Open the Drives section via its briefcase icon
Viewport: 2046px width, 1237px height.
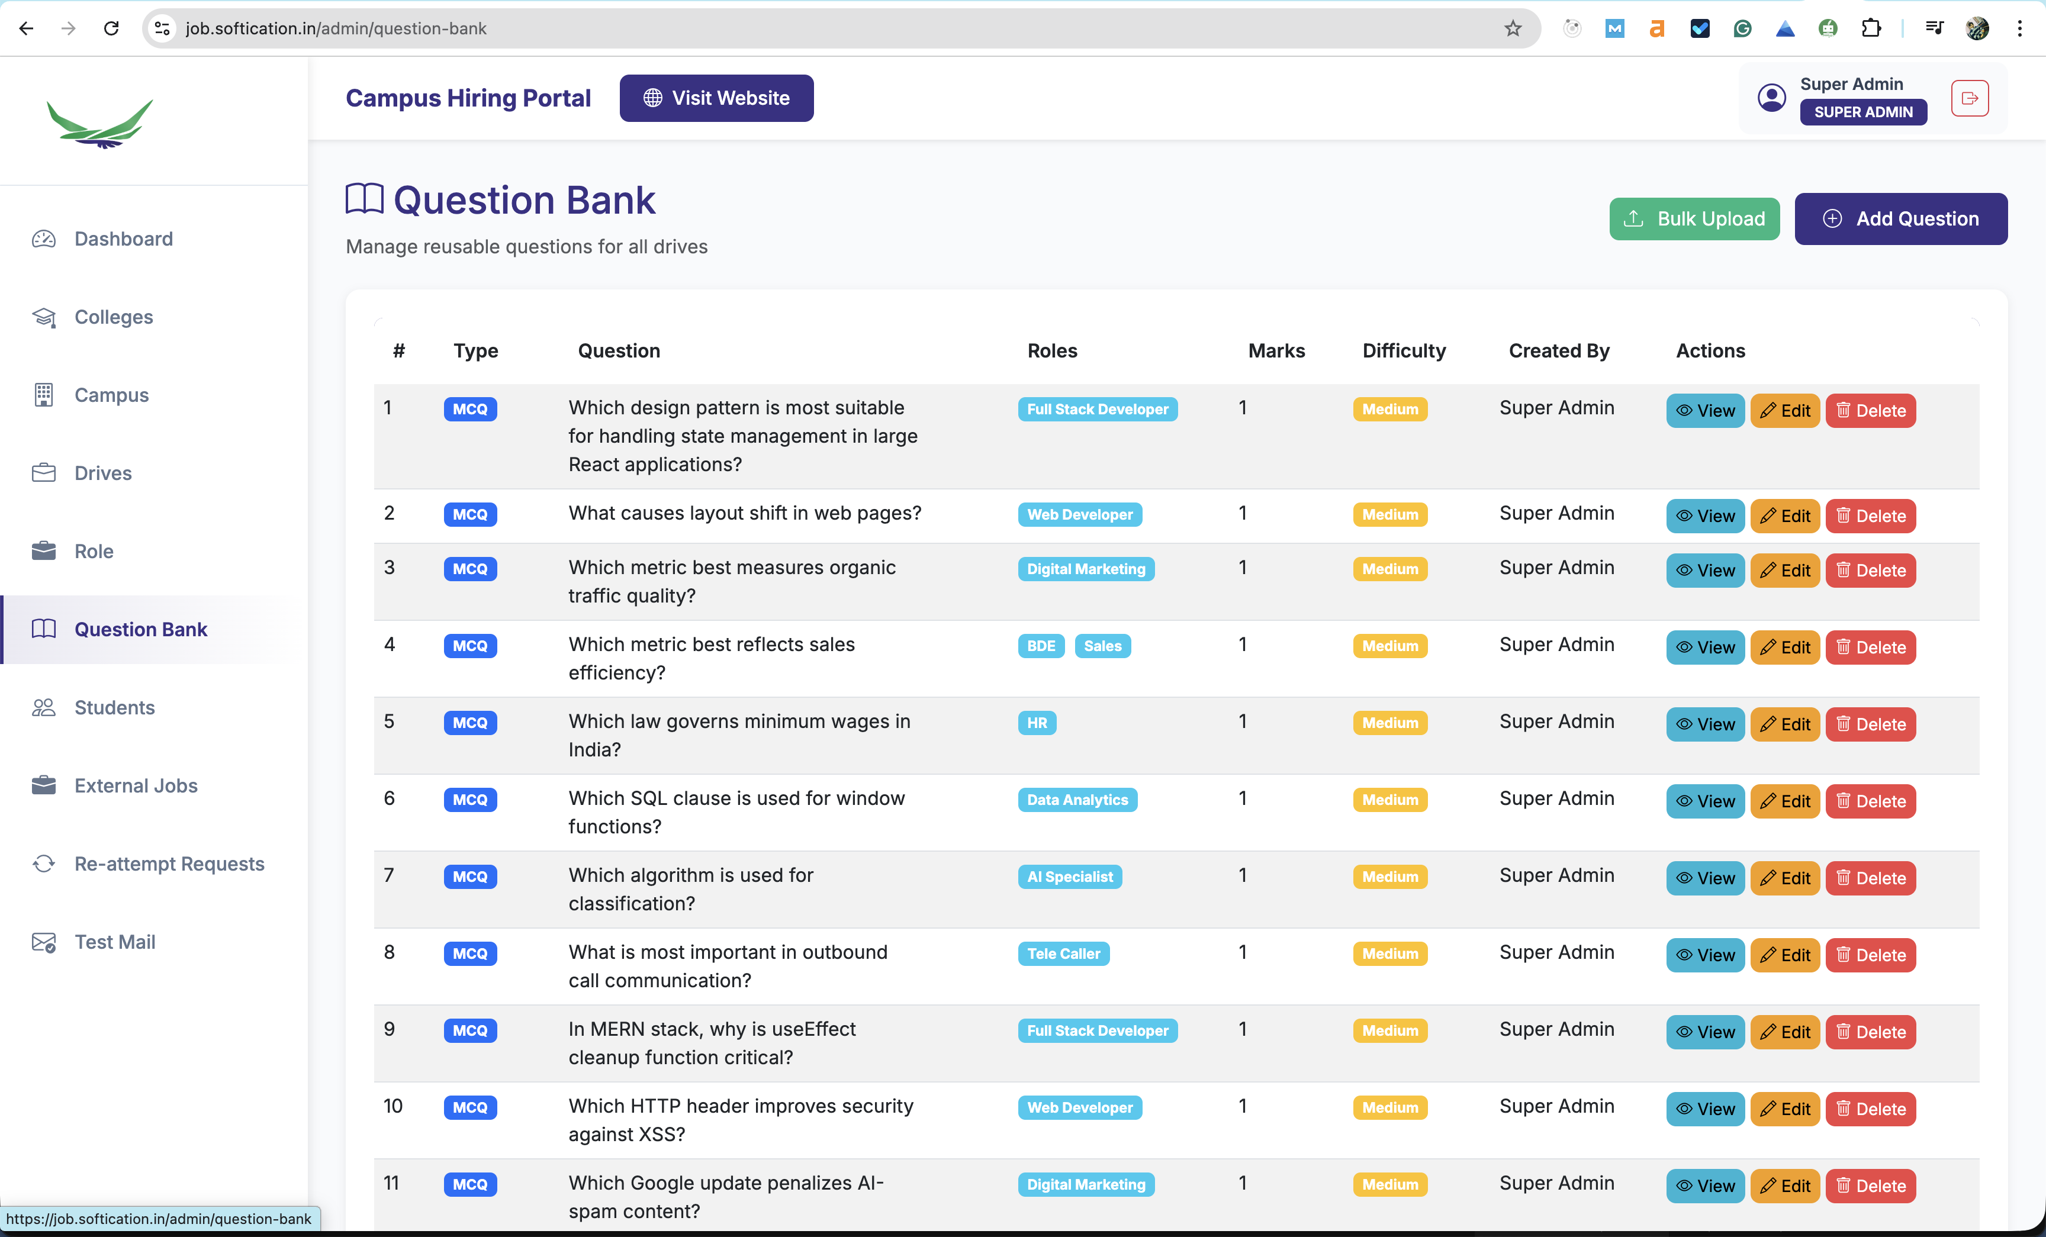[43, 472]
